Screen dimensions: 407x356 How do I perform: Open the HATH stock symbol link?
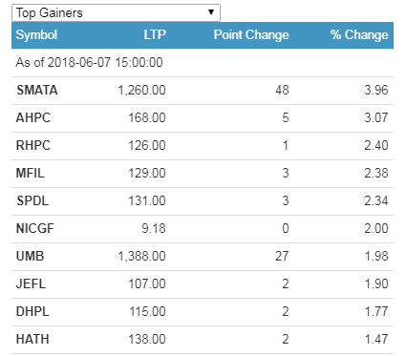click(32, 339)
